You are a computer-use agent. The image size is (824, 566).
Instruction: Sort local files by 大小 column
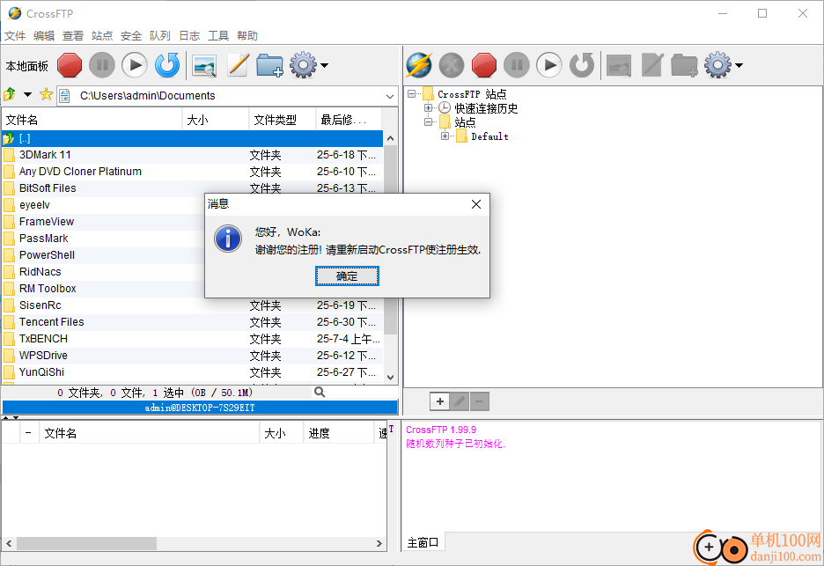click(x=216, y=120)
